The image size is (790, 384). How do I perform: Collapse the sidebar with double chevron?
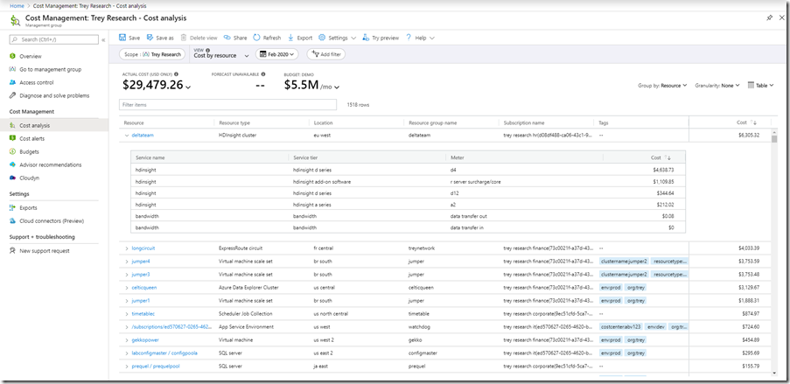(103, 40)
